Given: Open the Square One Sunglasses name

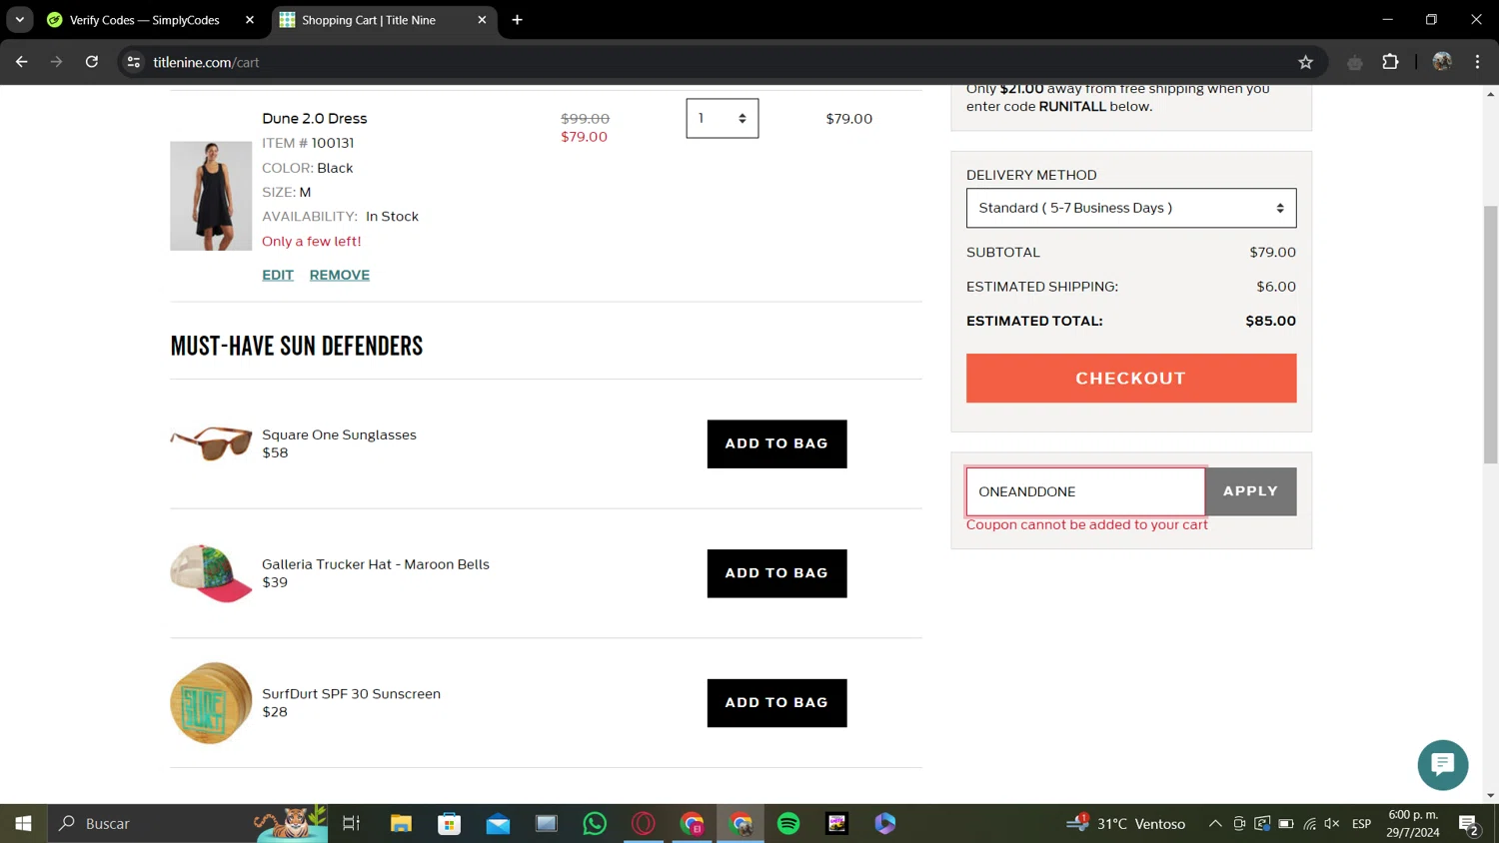Looking at the screenshot, I should point(339,434).
